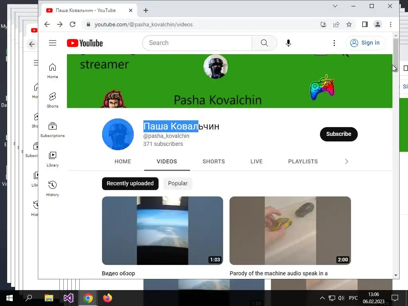Go back in Chrome browser
The height and width of the screenshot is (306, 408).
[x=47, y=24]
